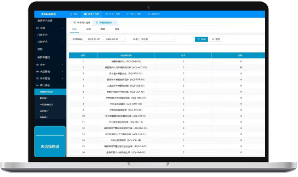Click the 术前 sidebar icon

coord(38,28)
